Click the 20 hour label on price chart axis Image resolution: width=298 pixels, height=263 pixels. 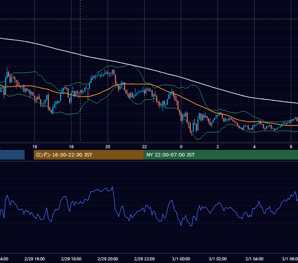108,147
